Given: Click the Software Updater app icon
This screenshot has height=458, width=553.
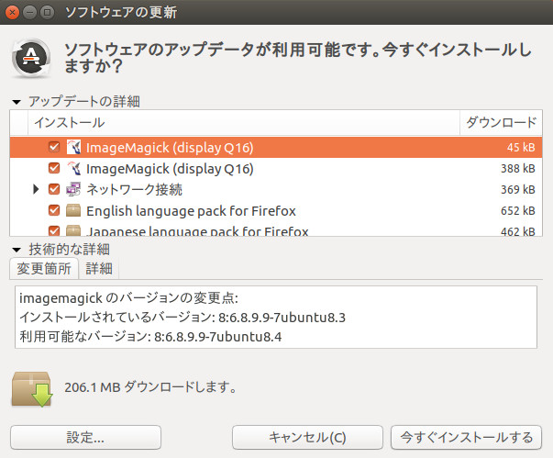Looking at the screenshot, I should pos(31,58).
